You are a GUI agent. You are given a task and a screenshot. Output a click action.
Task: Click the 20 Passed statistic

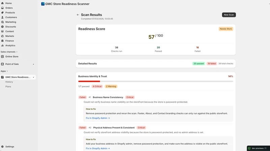coord(158,49)
